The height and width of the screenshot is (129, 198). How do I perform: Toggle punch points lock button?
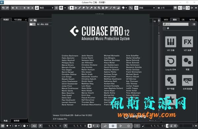(x=90, y=126)
